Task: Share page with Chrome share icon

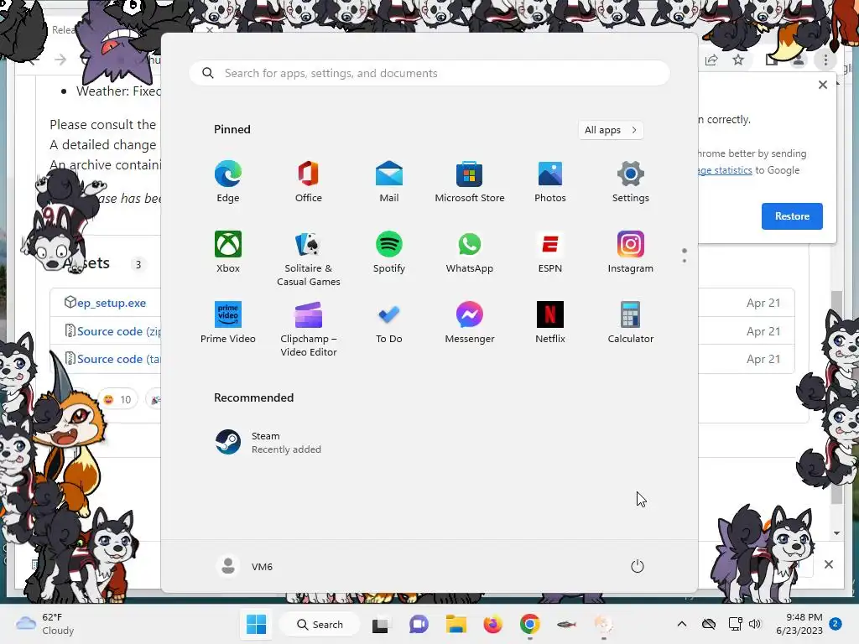Action: [x=711, y=60]
